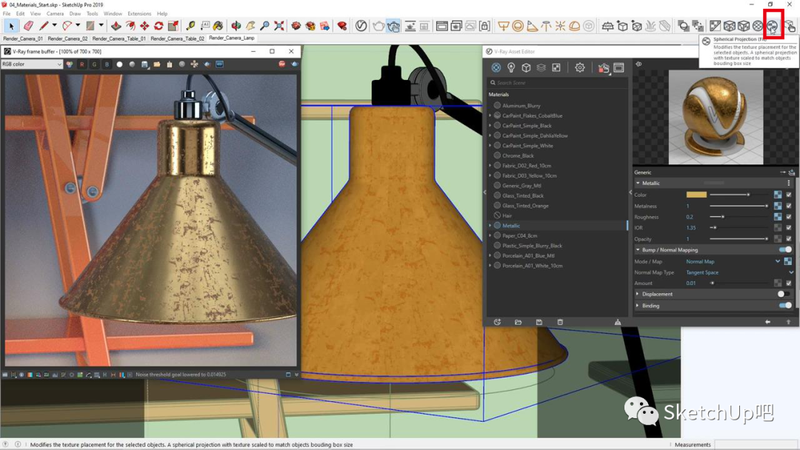Uncheck the Roughness texture checkbox

[789, 217]
